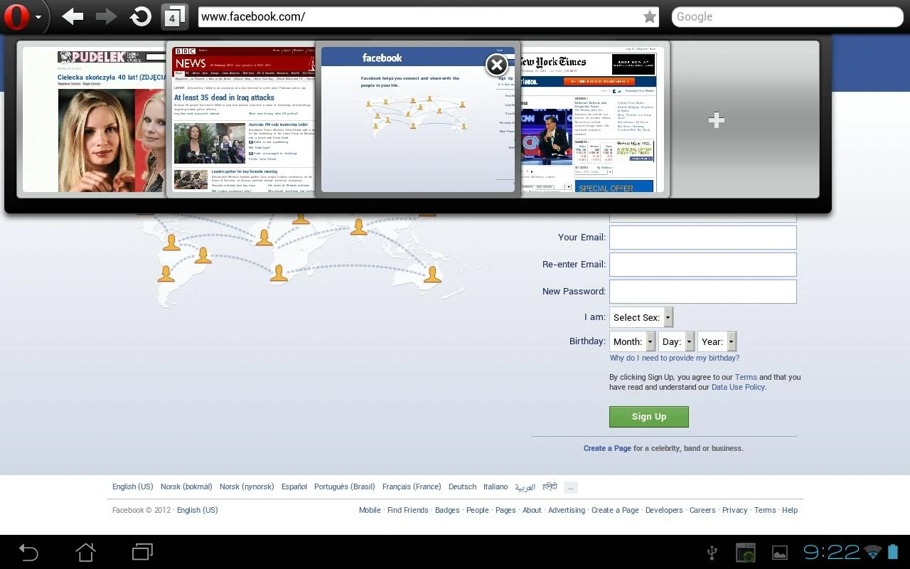Open the Advertising footer link

tap(567, 511)
